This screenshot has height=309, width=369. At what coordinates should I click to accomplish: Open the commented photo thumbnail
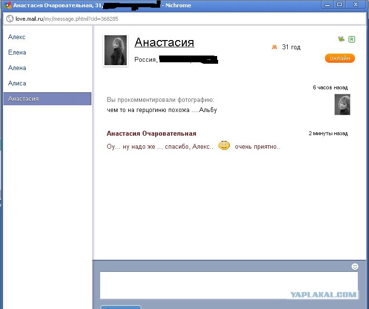(x=342, y=105)
